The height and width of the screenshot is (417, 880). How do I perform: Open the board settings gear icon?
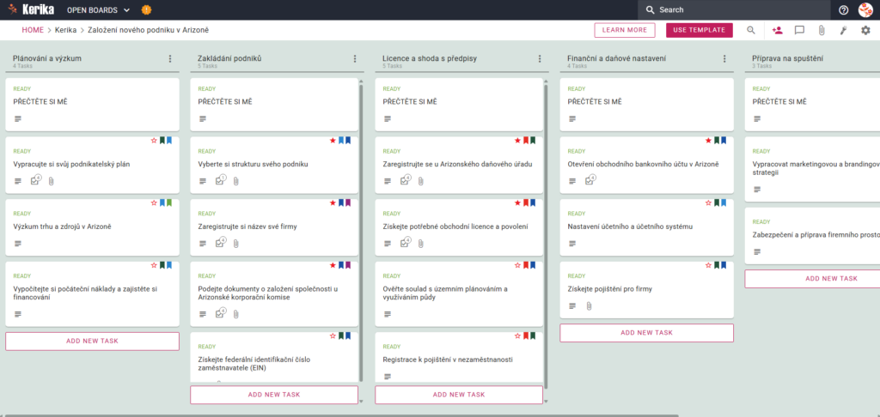point(865,30)
